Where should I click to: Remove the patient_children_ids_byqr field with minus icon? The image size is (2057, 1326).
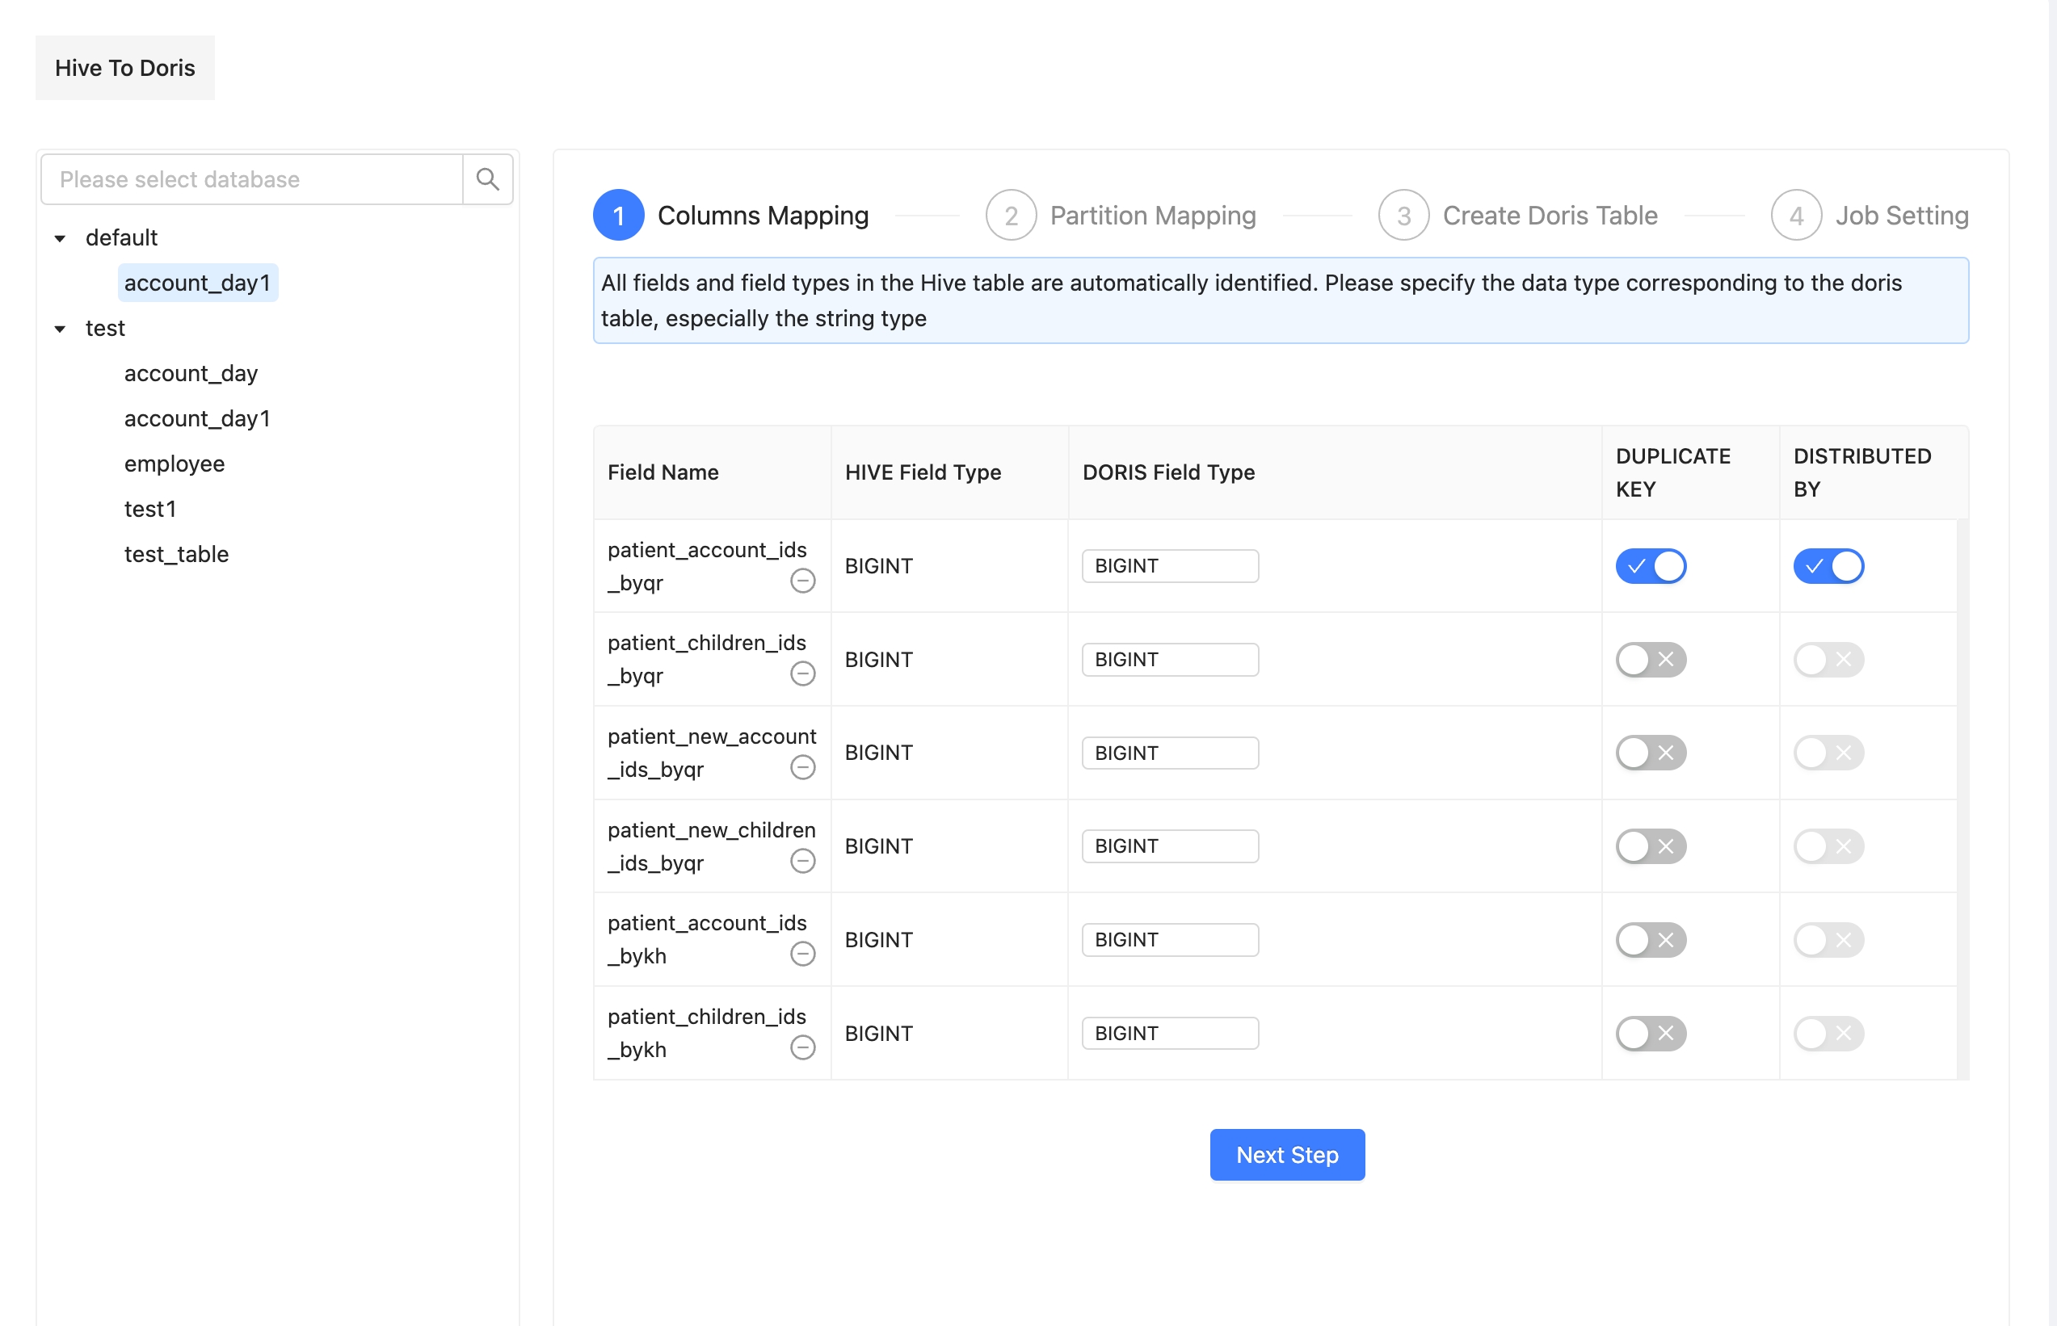(802, 674)
